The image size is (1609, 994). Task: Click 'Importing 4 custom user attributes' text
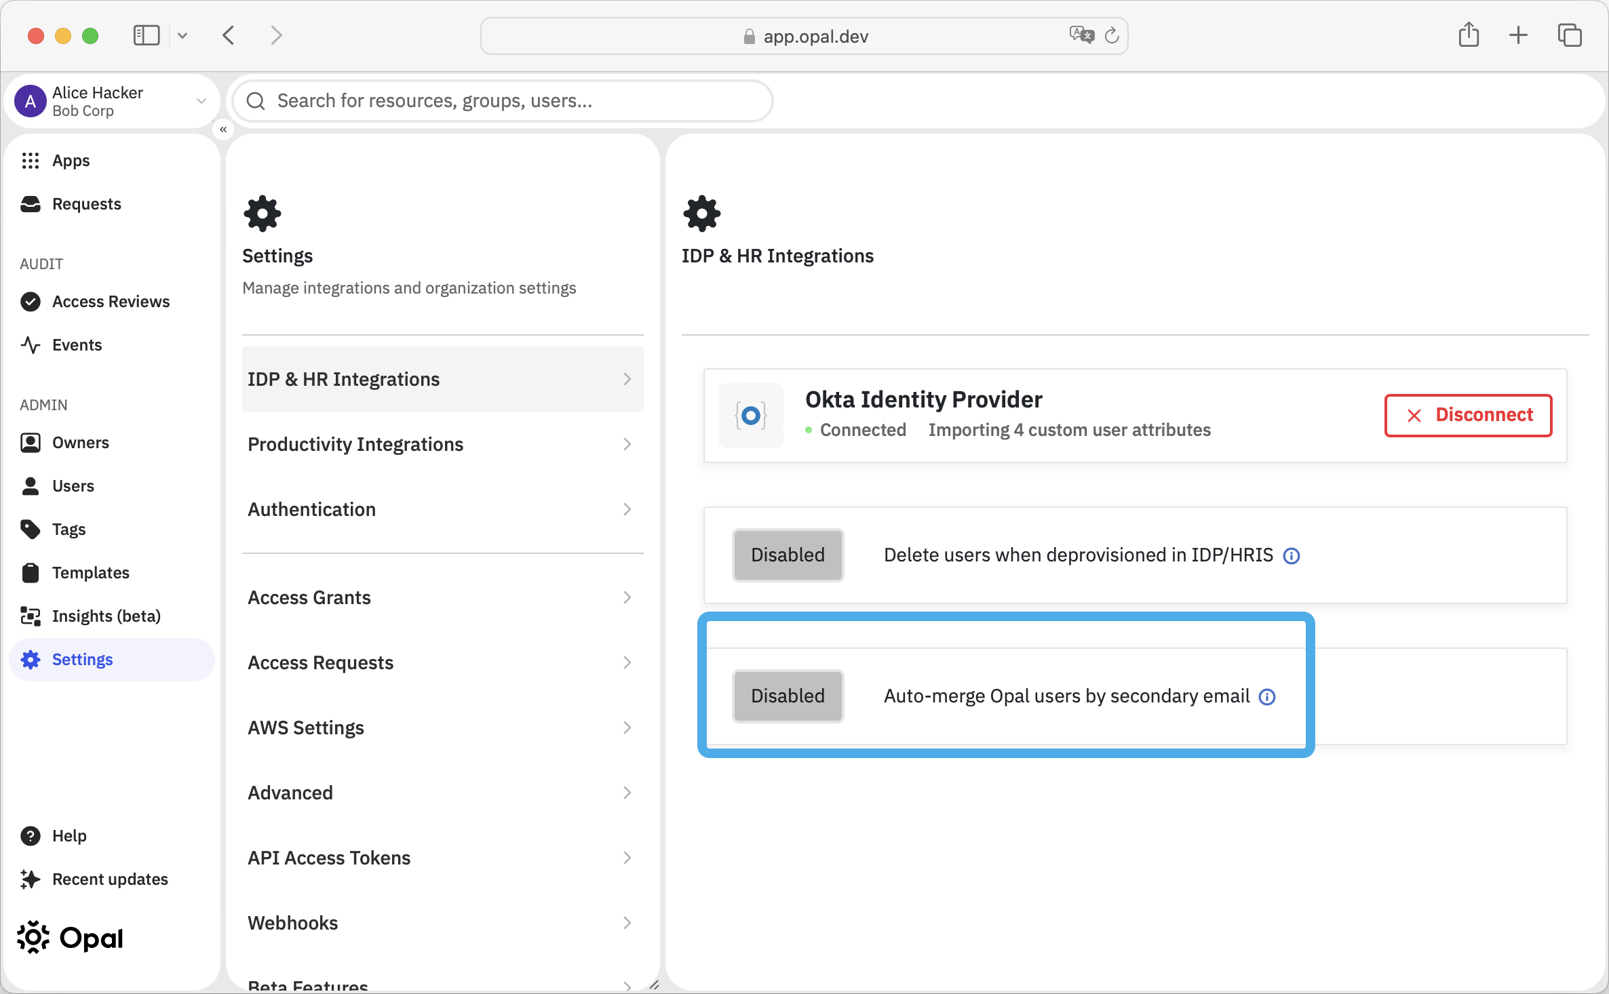(x=1069, y=430)
